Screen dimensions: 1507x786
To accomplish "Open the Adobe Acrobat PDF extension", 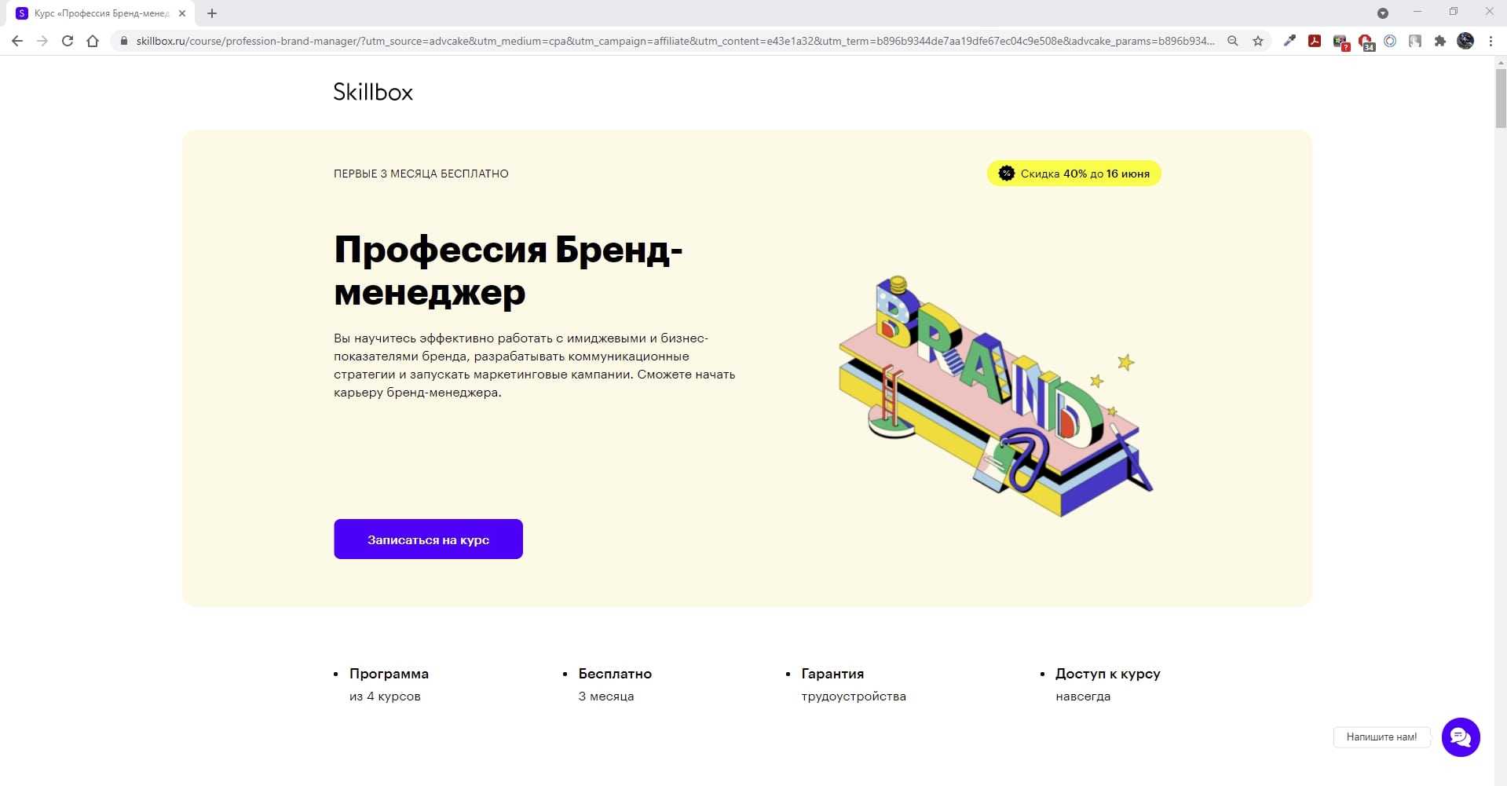I will (x=1315, y=41).
